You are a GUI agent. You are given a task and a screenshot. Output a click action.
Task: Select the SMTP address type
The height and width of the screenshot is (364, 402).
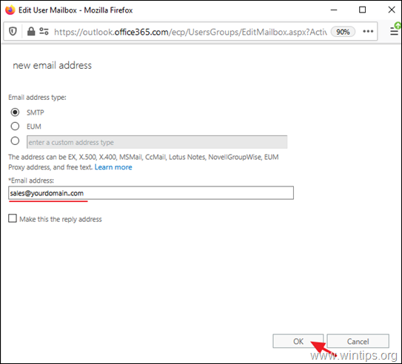tap(15, 112)
